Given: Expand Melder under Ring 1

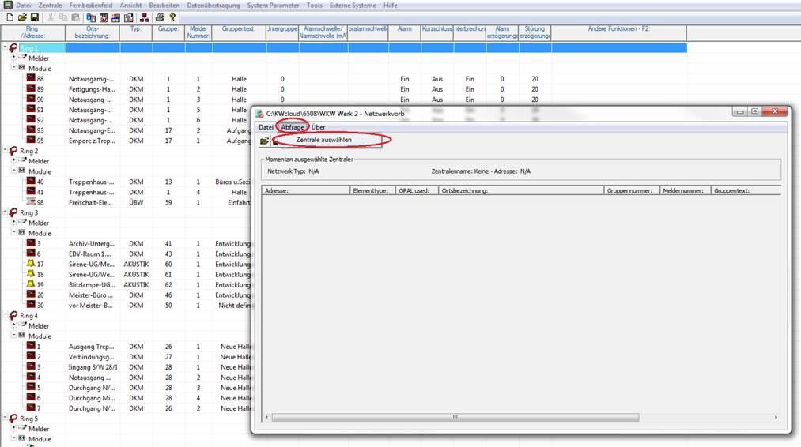Looking at the screenshot, I should pos(14,58).
